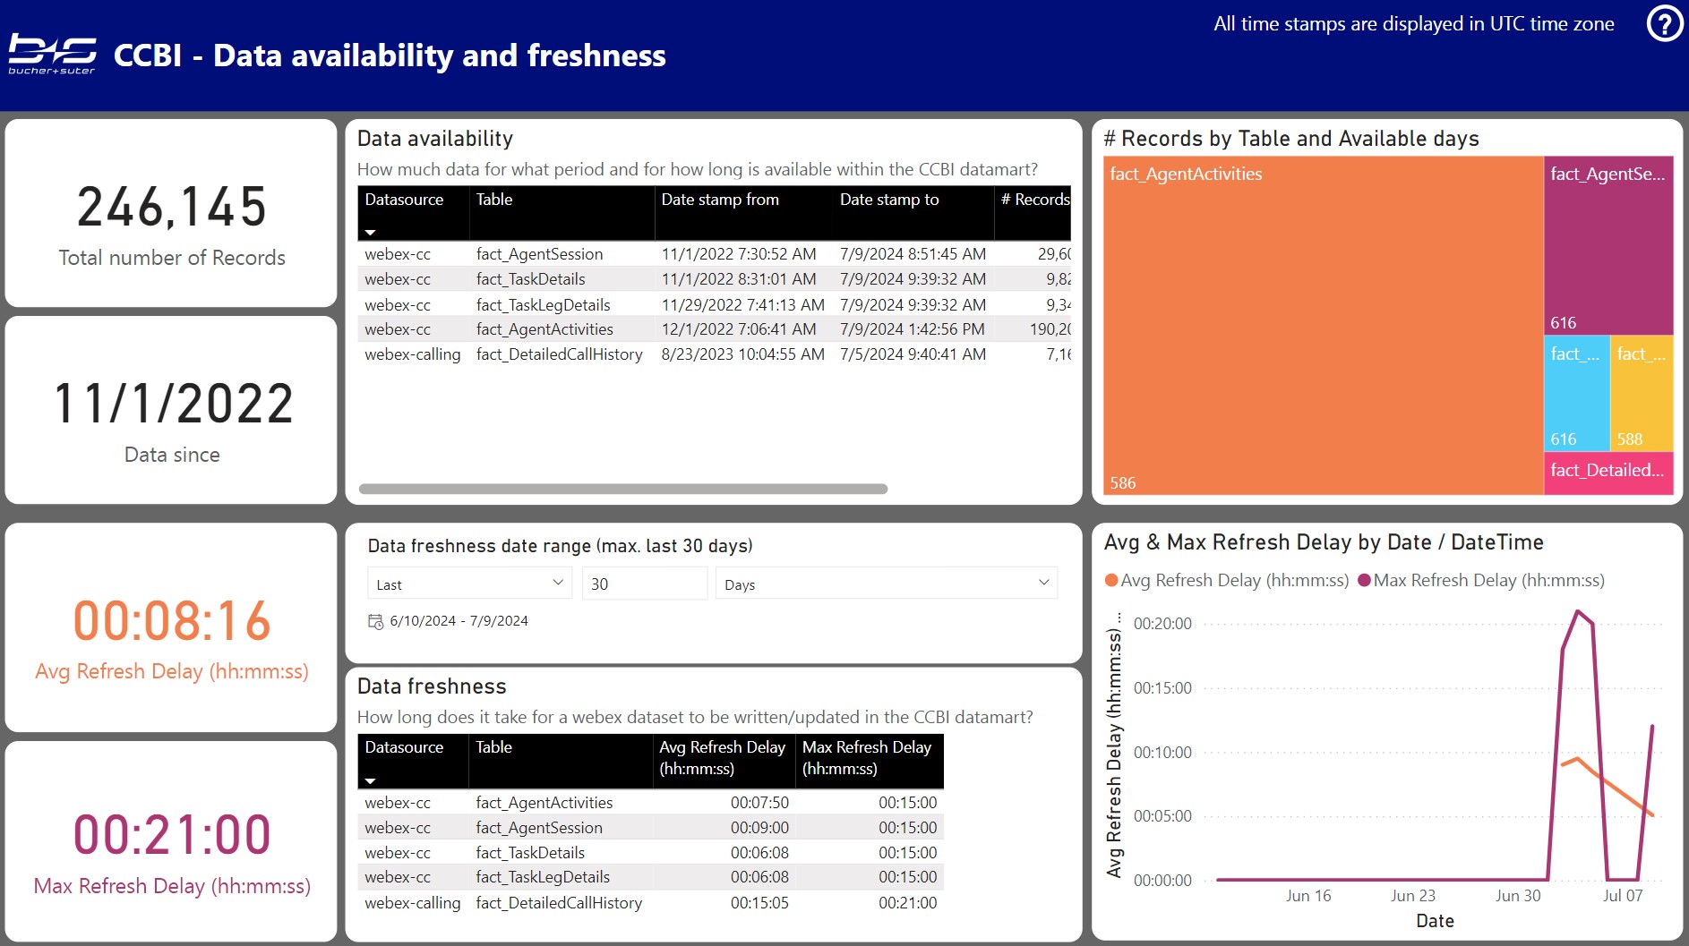Screen dimensions: 1689x946
Task: Click the 00:21:00 Max Refresh Delay card
Action: [x=171, y=841]
